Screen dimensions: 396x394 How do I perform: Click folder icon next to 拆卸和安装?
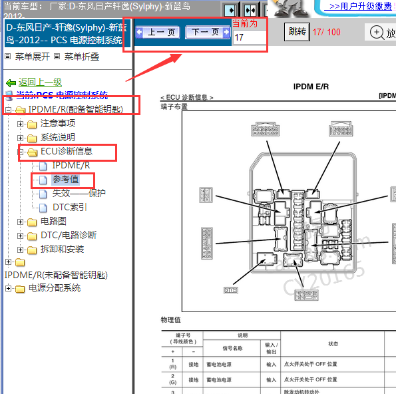[x=32, y=250]
